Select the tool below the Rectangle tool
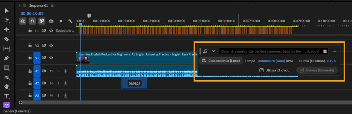This screenshot has width=352, height=114. [x=6, y=77]
